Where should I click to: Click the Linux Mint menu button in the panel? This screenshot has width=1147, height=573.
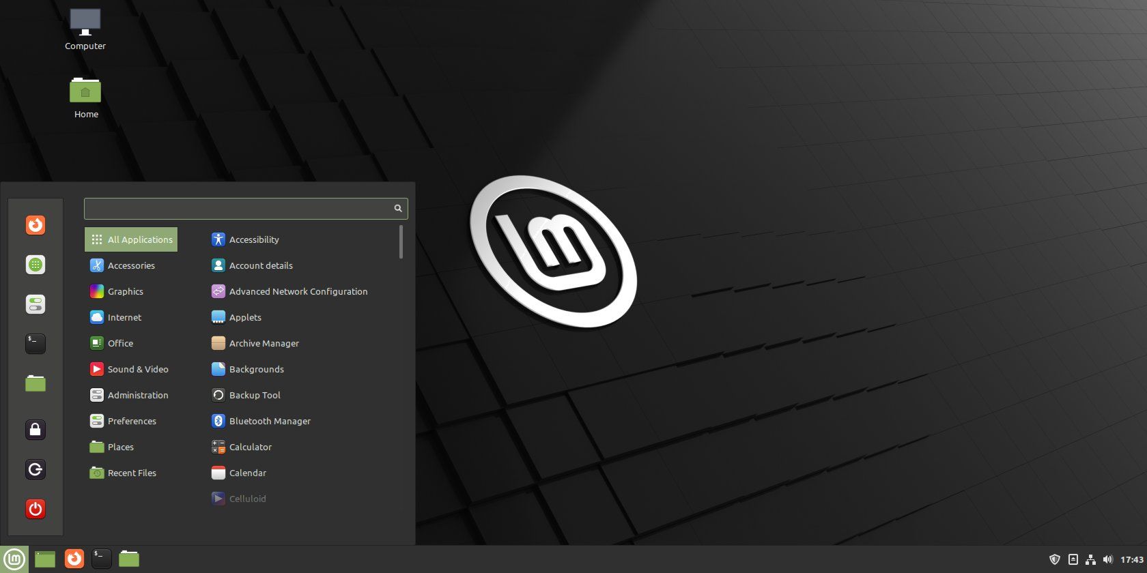[14, 559]
